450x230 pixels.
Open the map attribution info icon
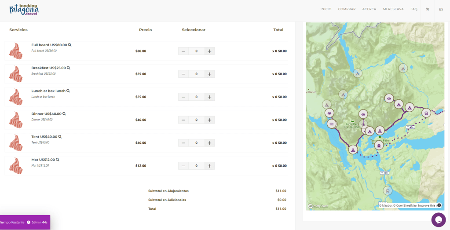click(439, 205)
